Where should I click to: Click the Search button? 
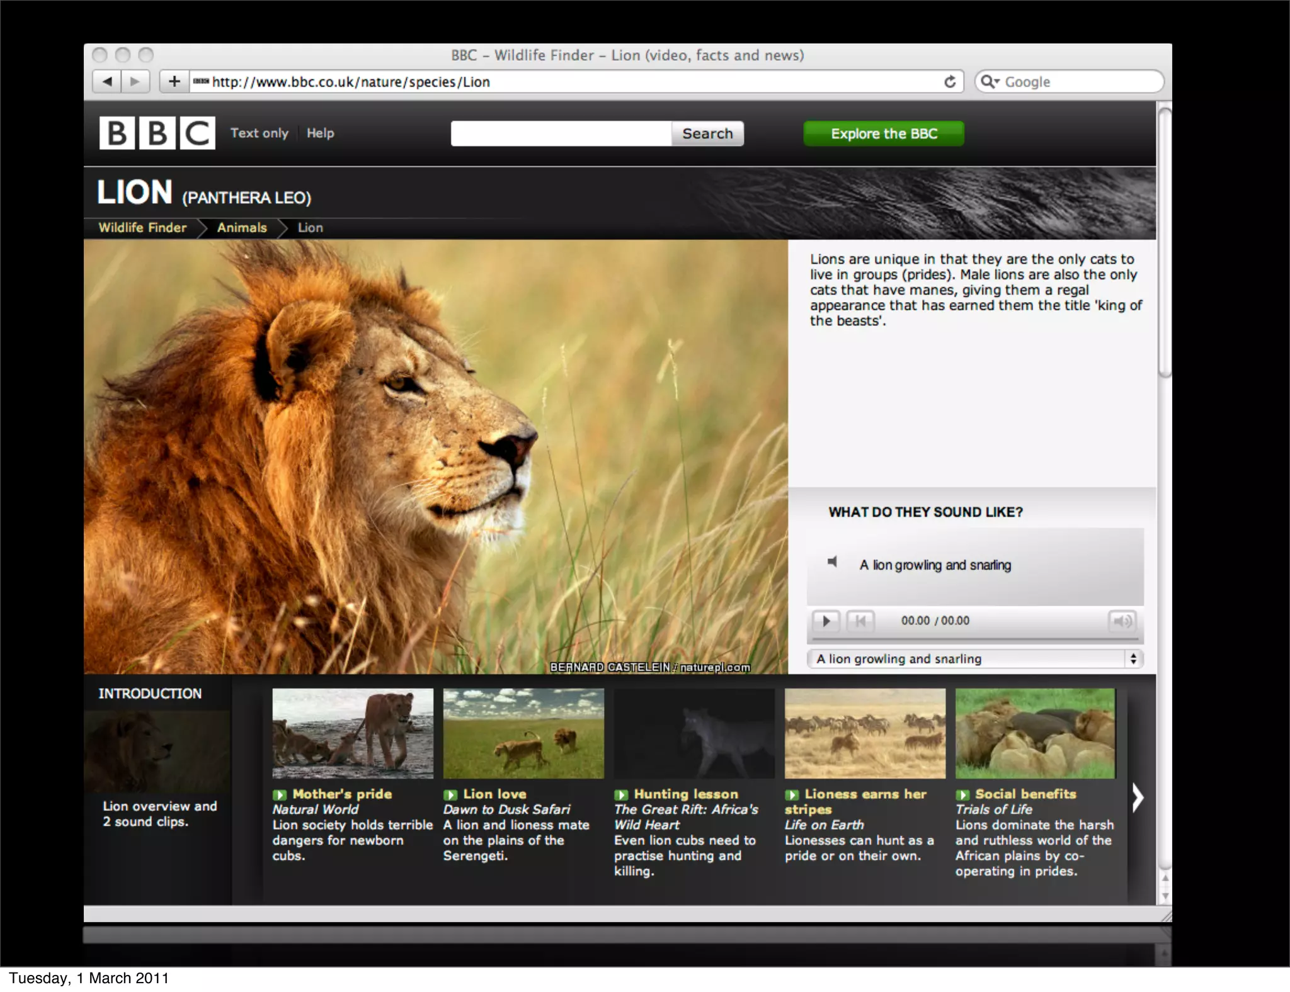(707, 133)
